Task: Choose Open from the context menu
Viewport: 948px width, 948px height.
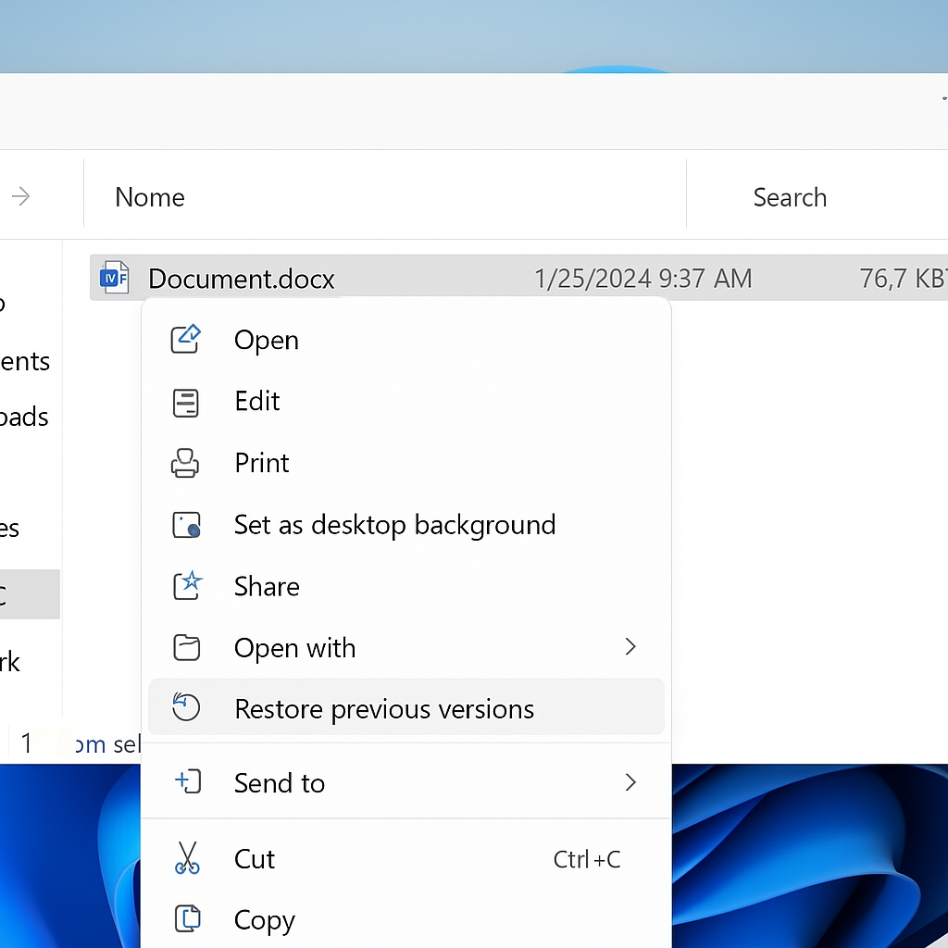Action: [406, 340]
